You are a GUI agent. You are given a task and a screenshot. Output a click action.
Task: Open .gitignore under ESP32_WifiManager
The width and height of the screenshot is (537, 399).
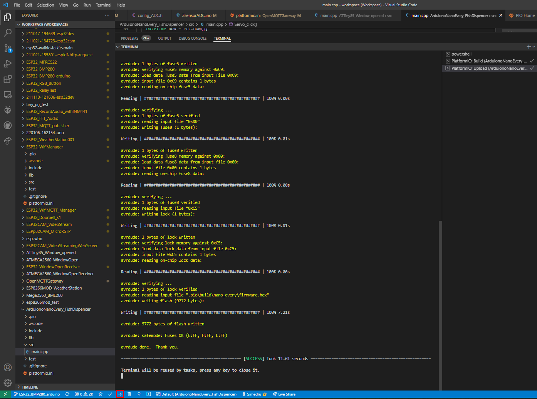65,196
